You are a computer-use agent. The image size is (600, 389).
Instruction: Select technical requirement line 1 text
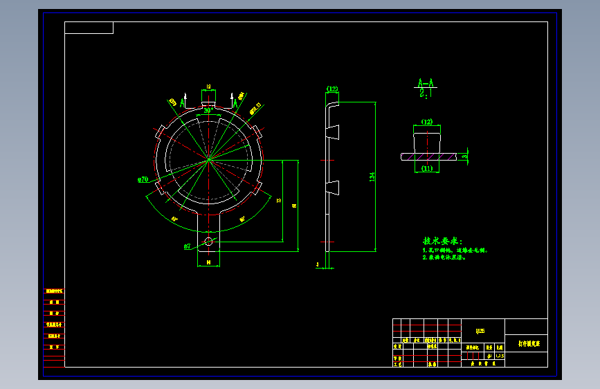click(x=455, y=251)
